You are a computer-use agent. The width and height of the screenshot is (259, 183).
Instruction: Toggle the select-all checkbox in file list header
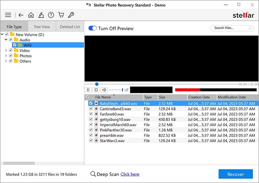pos(88,97)
